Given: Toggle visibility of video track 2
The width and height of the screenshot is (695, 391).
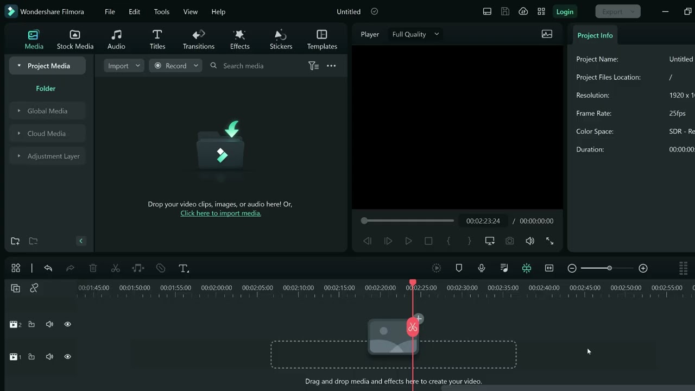Looking at the screenshot, I should pyautogui.click(x=67, y=324).
